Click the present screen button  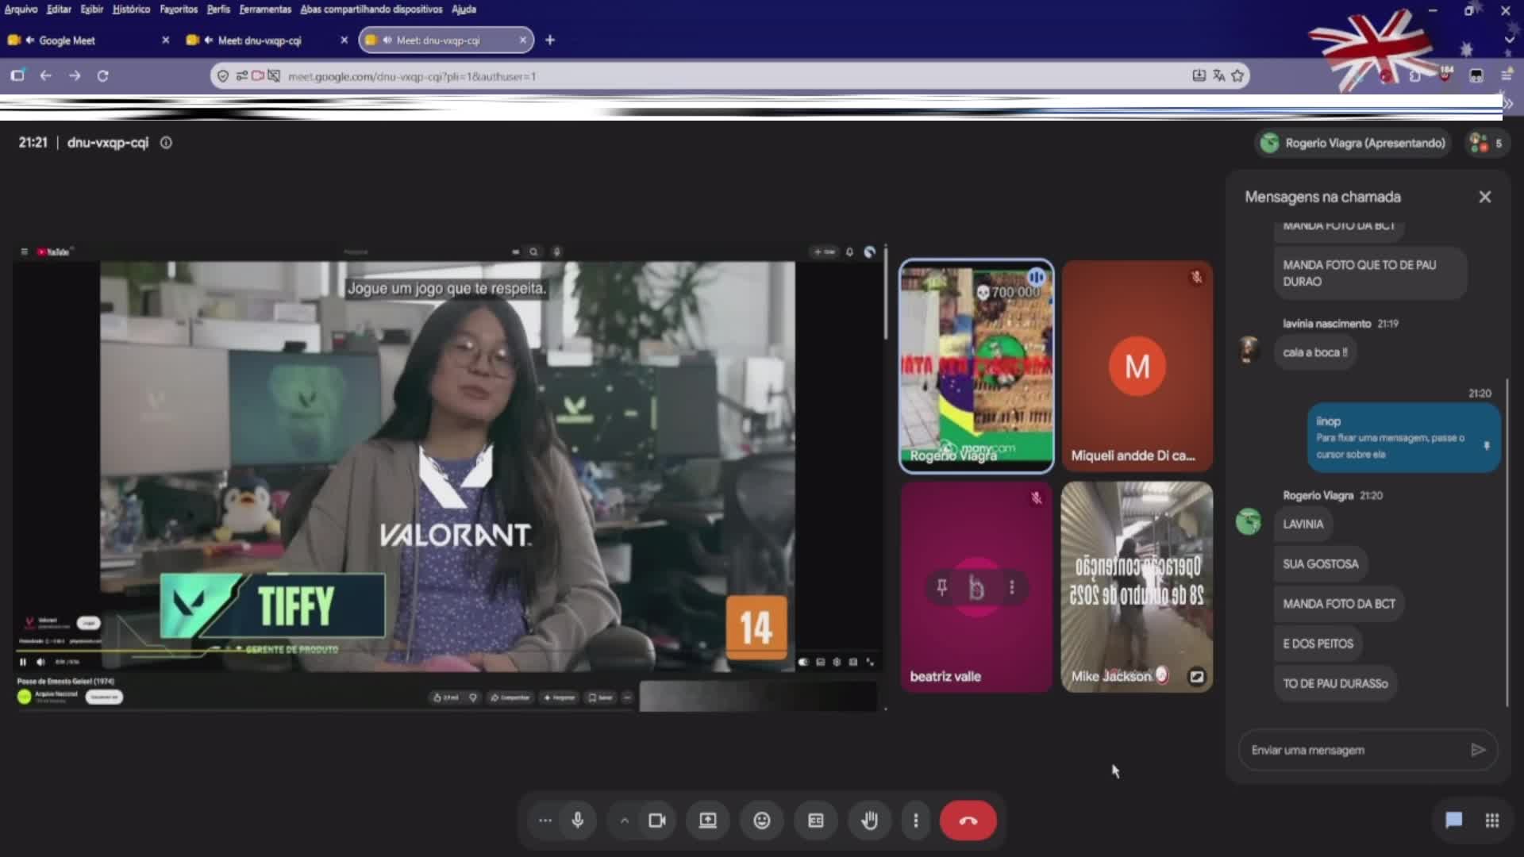tap(707, 820)
